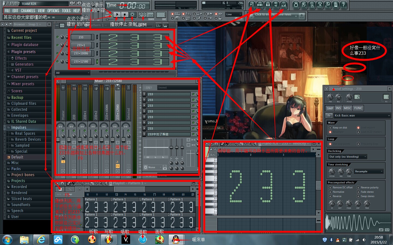Open the Piano Roll window from toolbar
Screen dimensions: 393x245
[x=268, y=5]
